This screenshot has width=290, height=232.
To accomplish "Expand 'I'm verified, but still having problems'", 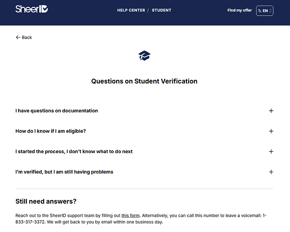I will [x=144, y=172].
